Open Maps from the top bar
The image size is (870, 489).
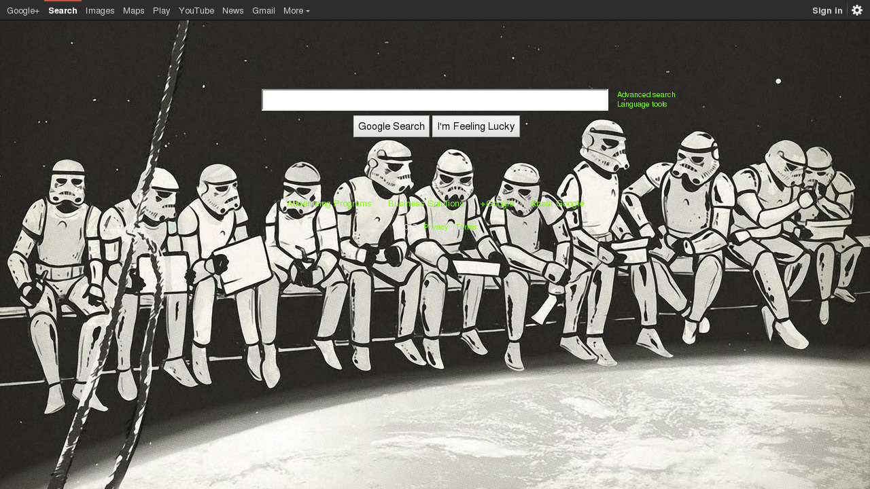[x=134, y=10]
